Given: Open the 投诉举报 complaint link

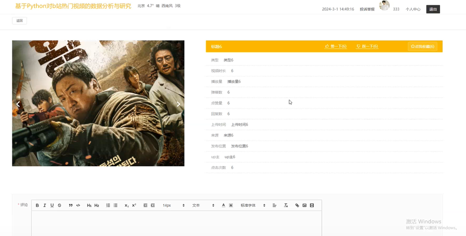Looking at the screenshot, I should coord(367,9).
